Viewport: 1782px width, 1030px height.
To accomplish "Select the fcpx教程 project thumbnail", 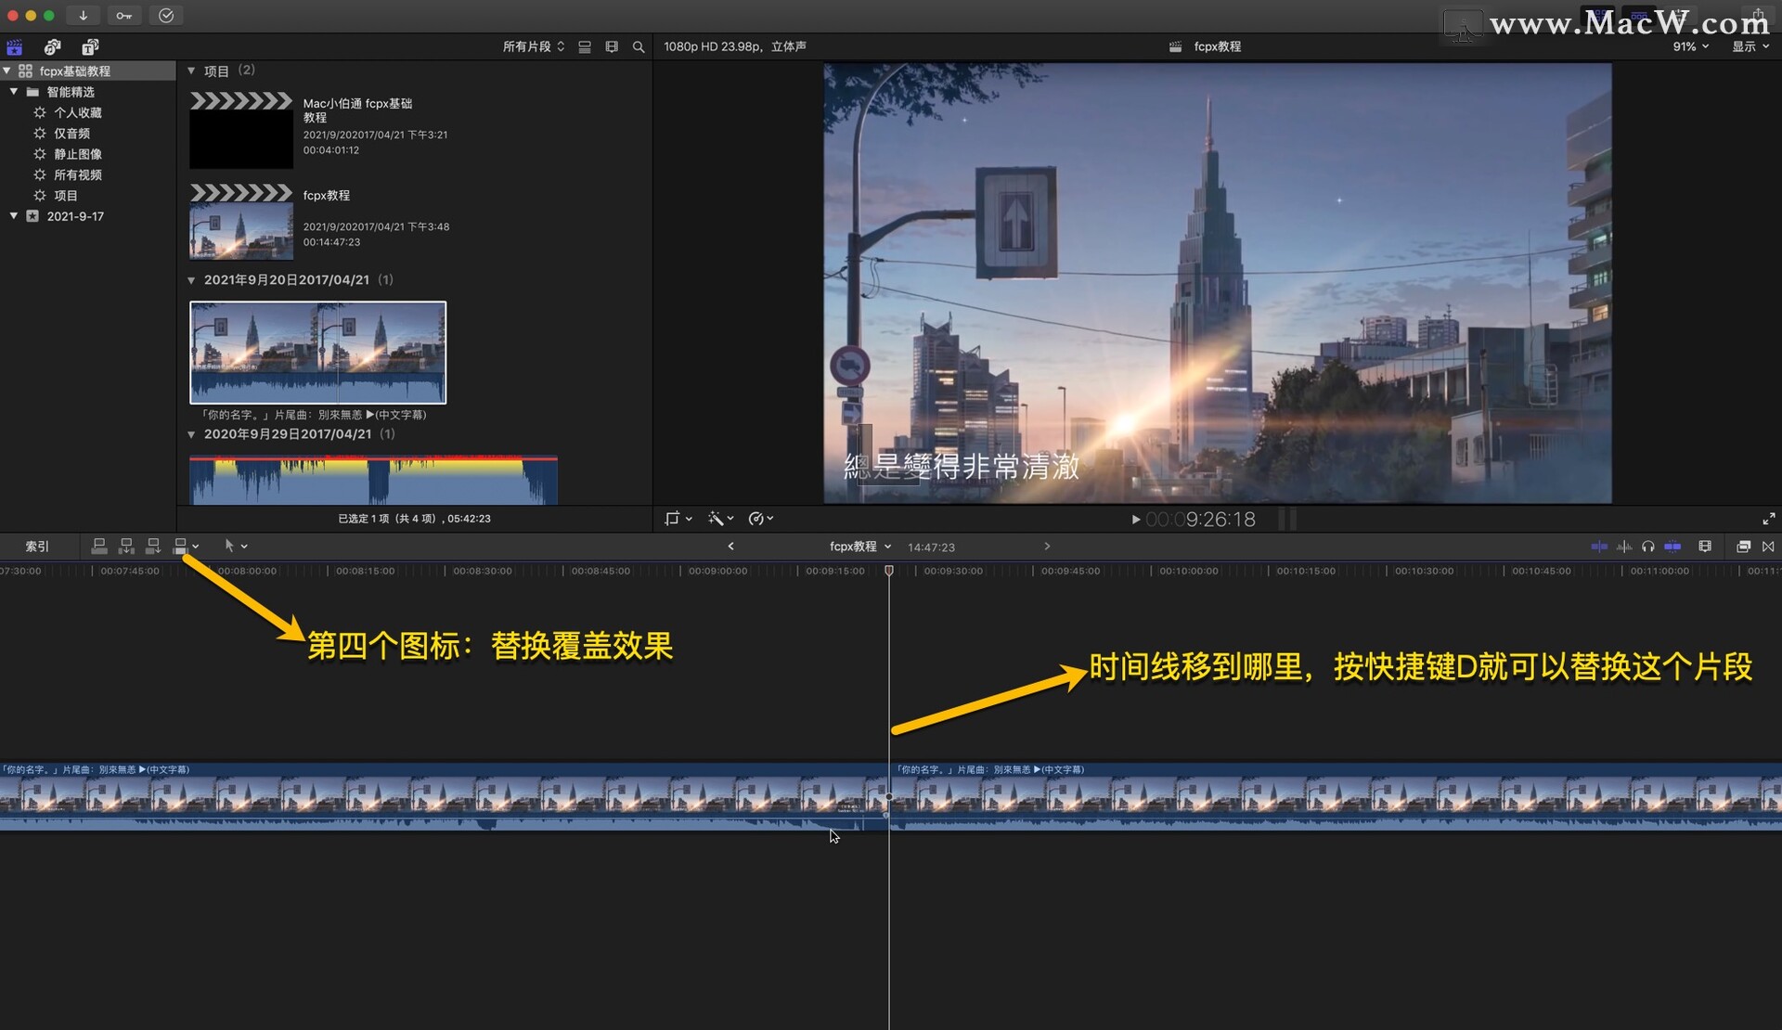I will click(241, 231).
